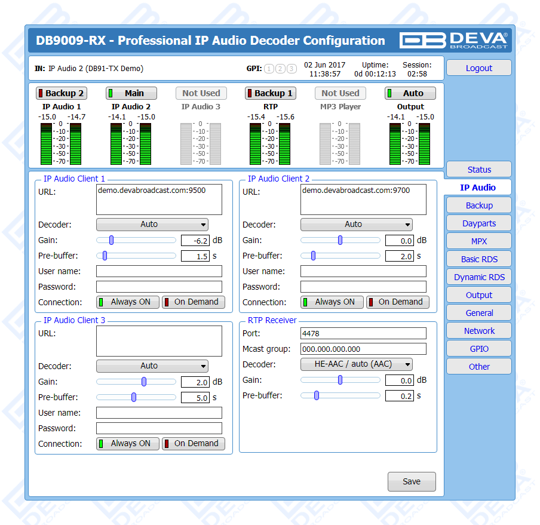Select the Backup 2 source button
This screenshot has width=540, height=525.
[x=62, y=93]
